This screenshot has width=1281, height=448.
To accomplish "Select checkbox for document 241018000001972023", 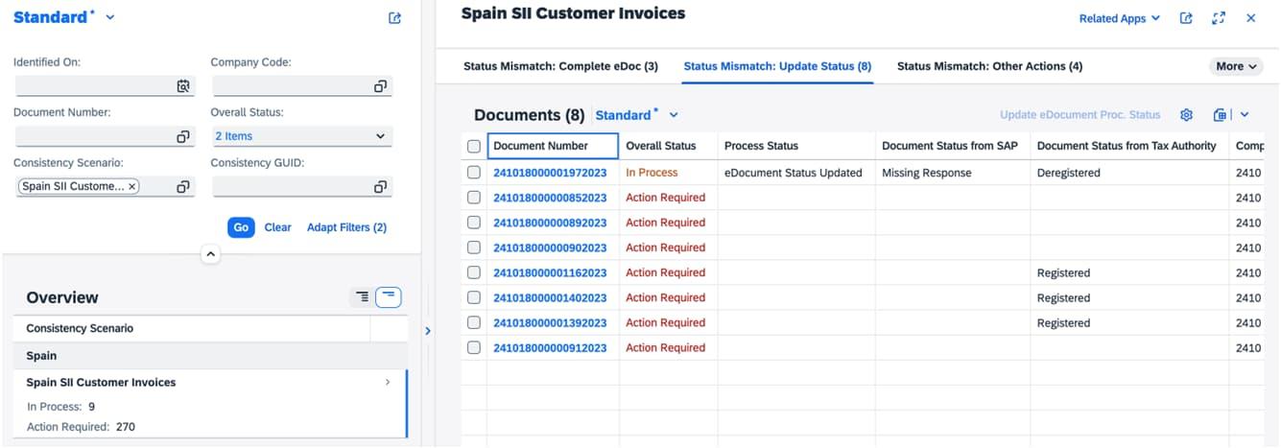I will tap(474, 173).
